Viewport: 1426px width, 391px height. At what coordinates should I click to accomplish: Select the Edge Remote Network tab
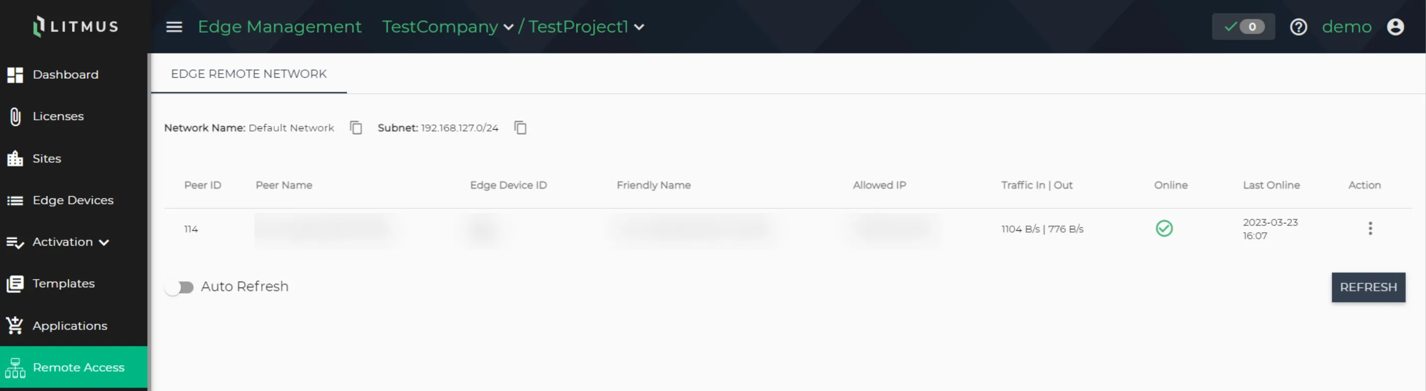click(x=249, y=73)
